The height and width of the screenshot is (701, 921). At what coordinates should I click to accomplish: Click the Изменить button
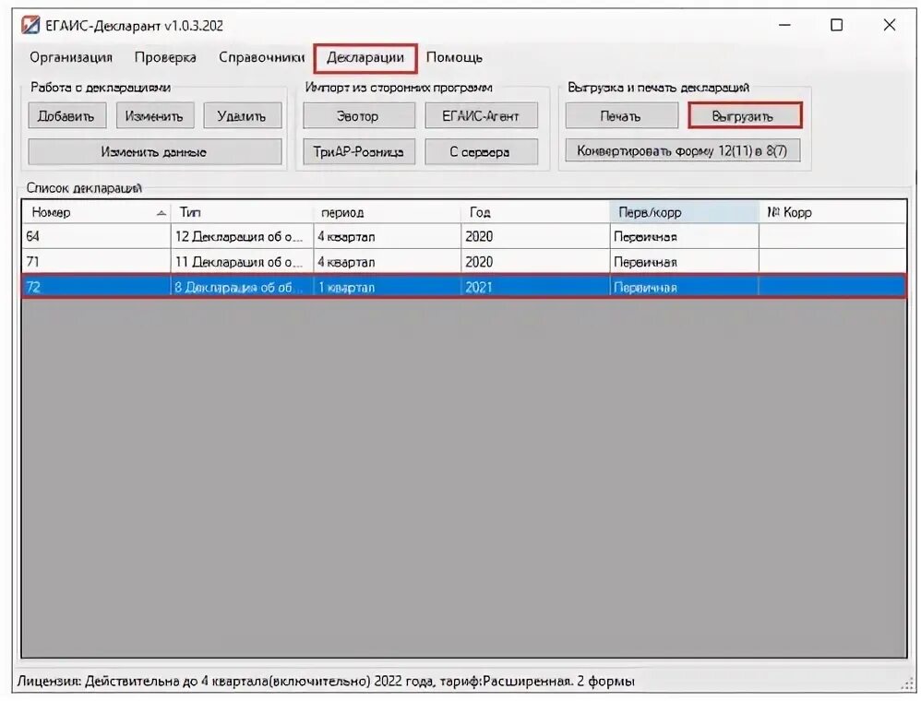(x=155, y=115)
